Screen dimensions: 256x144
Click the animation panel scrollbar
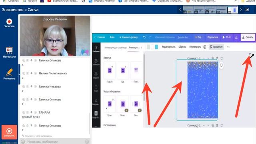click(144, 78)
